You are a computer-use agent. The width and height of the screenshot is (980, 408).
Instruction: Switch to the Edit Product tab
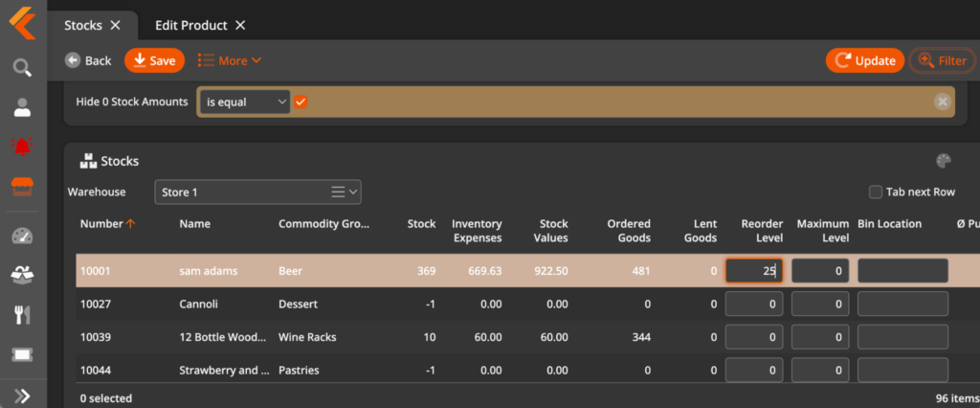click(191, 25)
